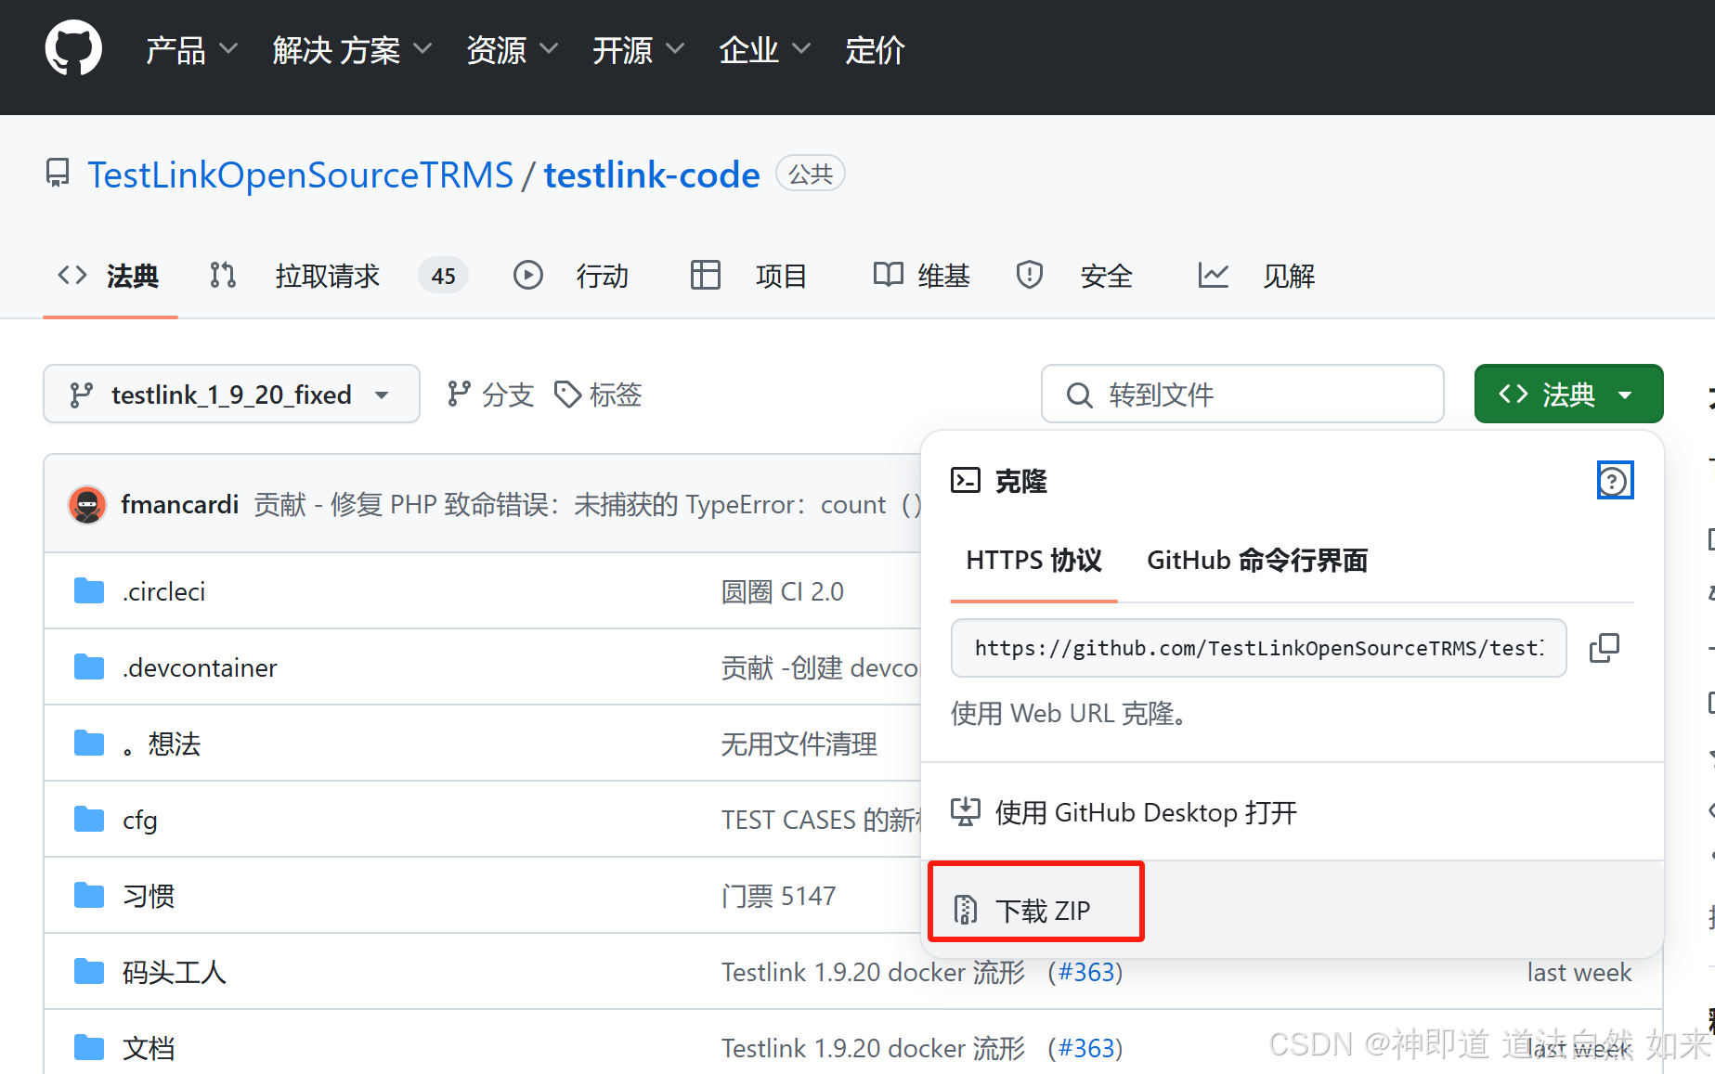Screen dimensions: 1715x1074
Task: Open the 安全 security tab
Action: [x=1106, y=276]
